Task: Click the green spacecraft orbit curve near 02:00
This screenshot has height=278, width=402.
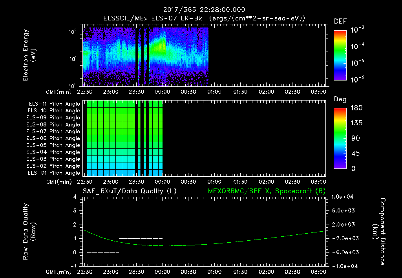Action: coord(266,238)
